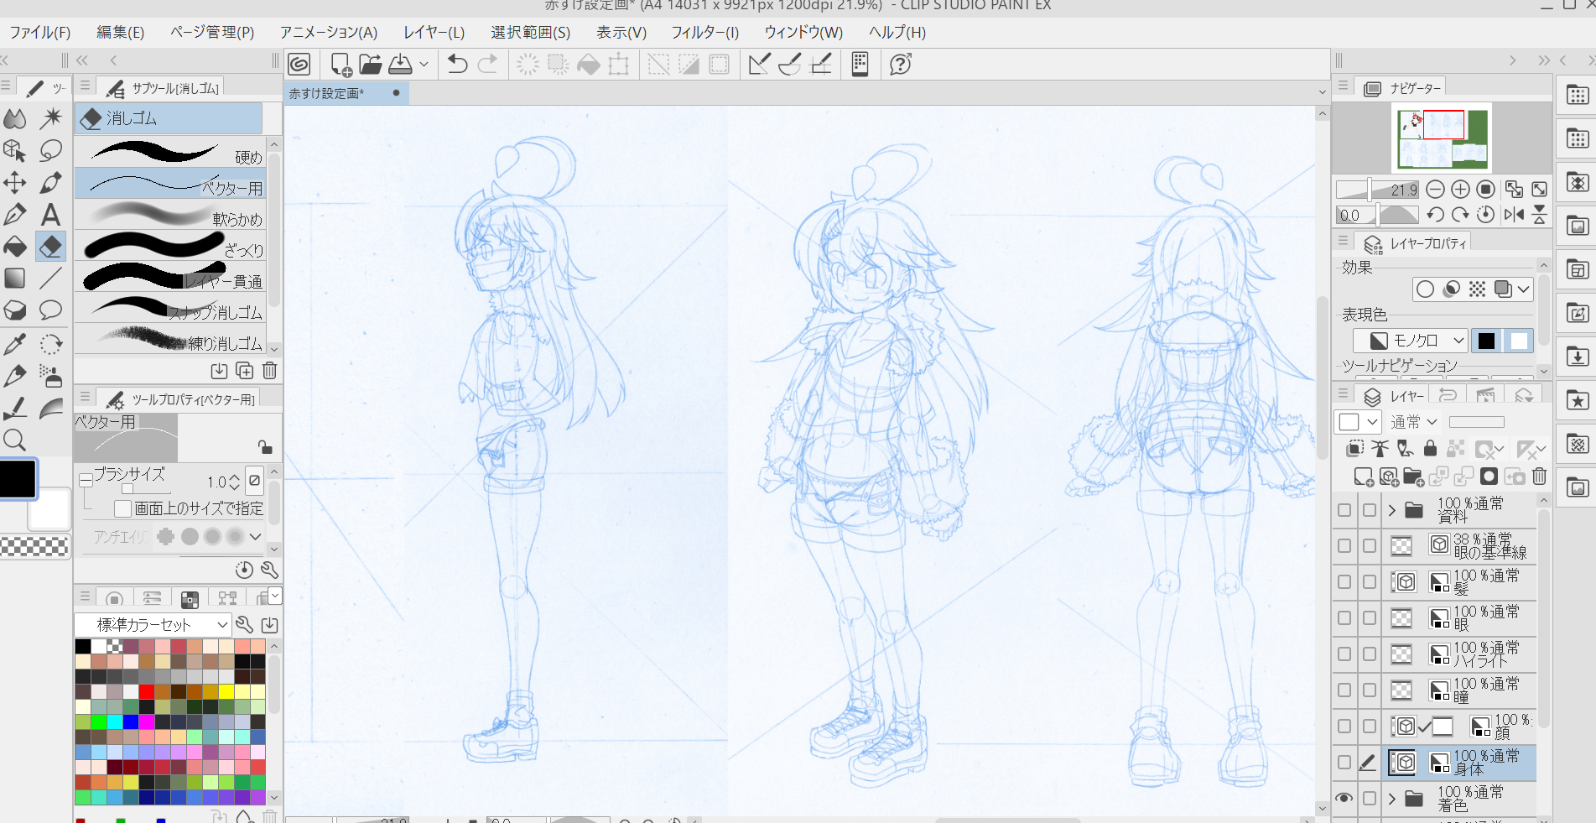Select the ざっくり eraser sub tool

tap(170, 245)
